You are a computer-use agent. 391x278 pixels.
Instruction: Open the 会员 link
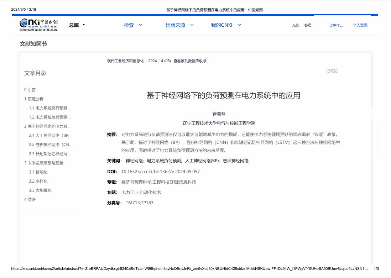[x=308, y=25]
